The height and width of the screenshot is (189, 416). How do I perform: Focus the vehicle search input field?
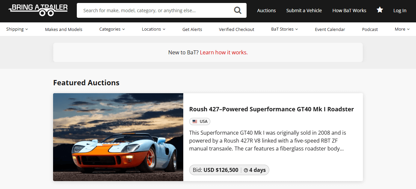pyautogui.click(x=155, y=11)
